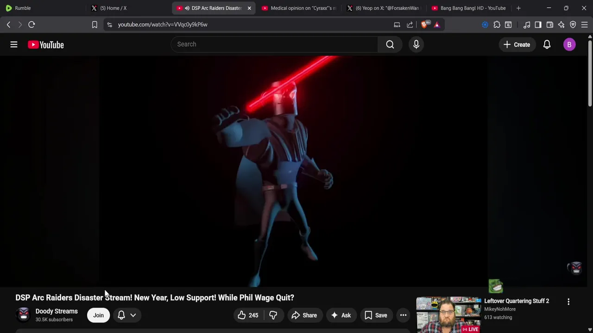Reload the current page
593x333 pixels.
click(x=32, y=25)
